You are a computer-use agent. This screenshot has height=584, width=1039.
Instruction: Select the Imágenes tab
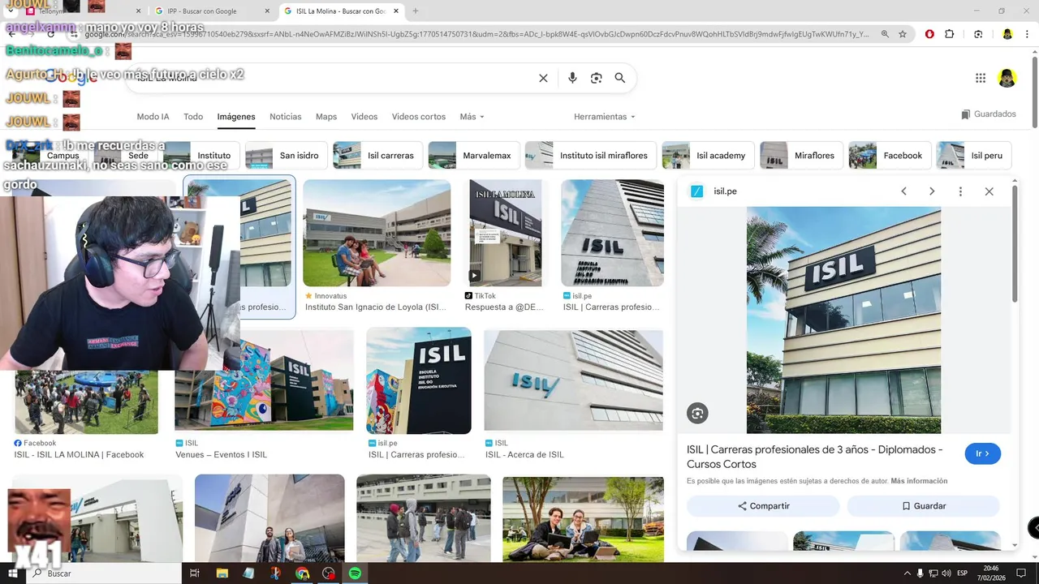(x=236, y=117)
